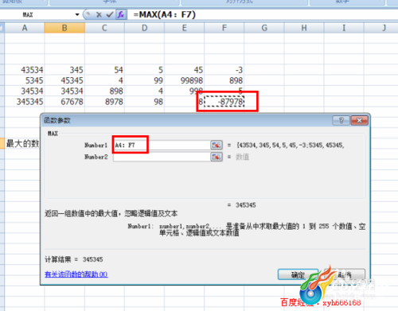Open the function help link
This screenshot has height=311, width=398.
click(x=76, y=274)
